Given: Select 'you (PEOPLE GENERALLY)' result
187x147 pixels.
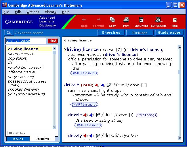Looking at the screenshot, I should 26,94.
